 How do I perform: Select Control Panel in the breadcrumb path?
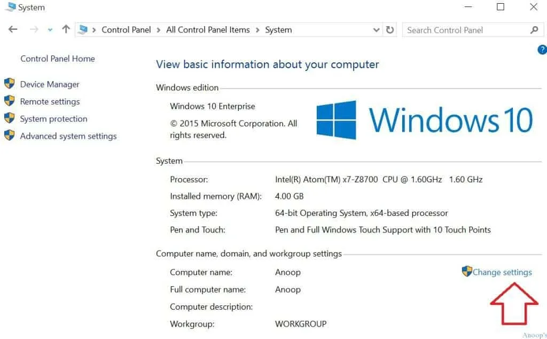(x=126, y=30)
